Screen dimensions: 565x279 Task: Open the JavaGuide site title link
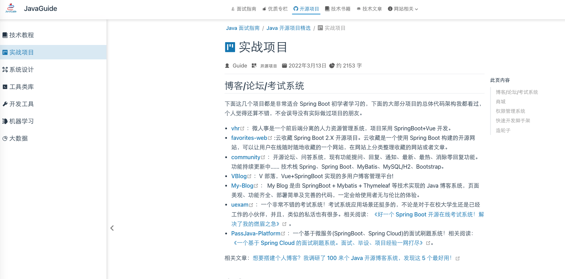[x=40, y=8]
